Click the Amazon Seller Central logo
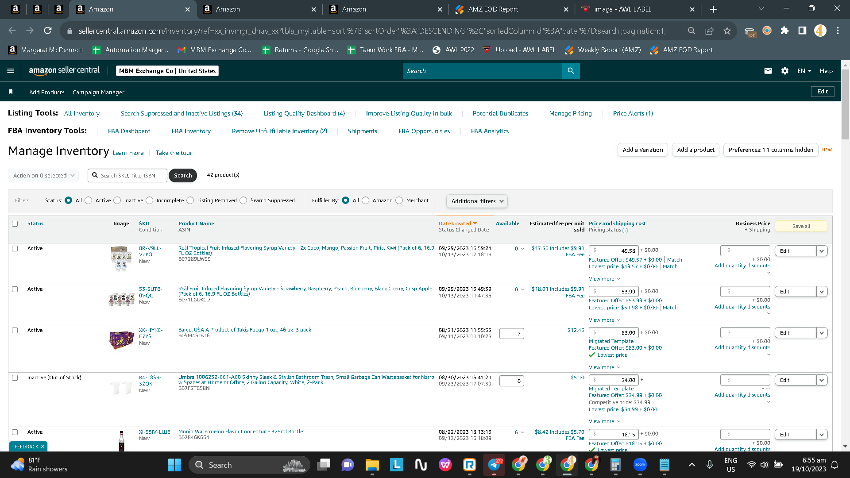The image size is (850, 478). point(64,71)
